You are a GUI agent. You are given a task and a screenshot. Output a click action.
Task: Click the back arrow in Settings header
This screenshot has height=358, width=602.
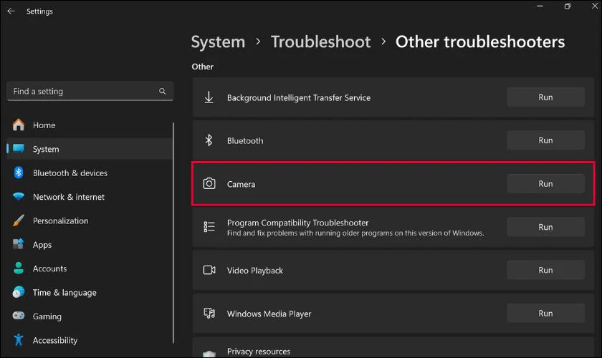pyautogui.click(x=11, y=11)
